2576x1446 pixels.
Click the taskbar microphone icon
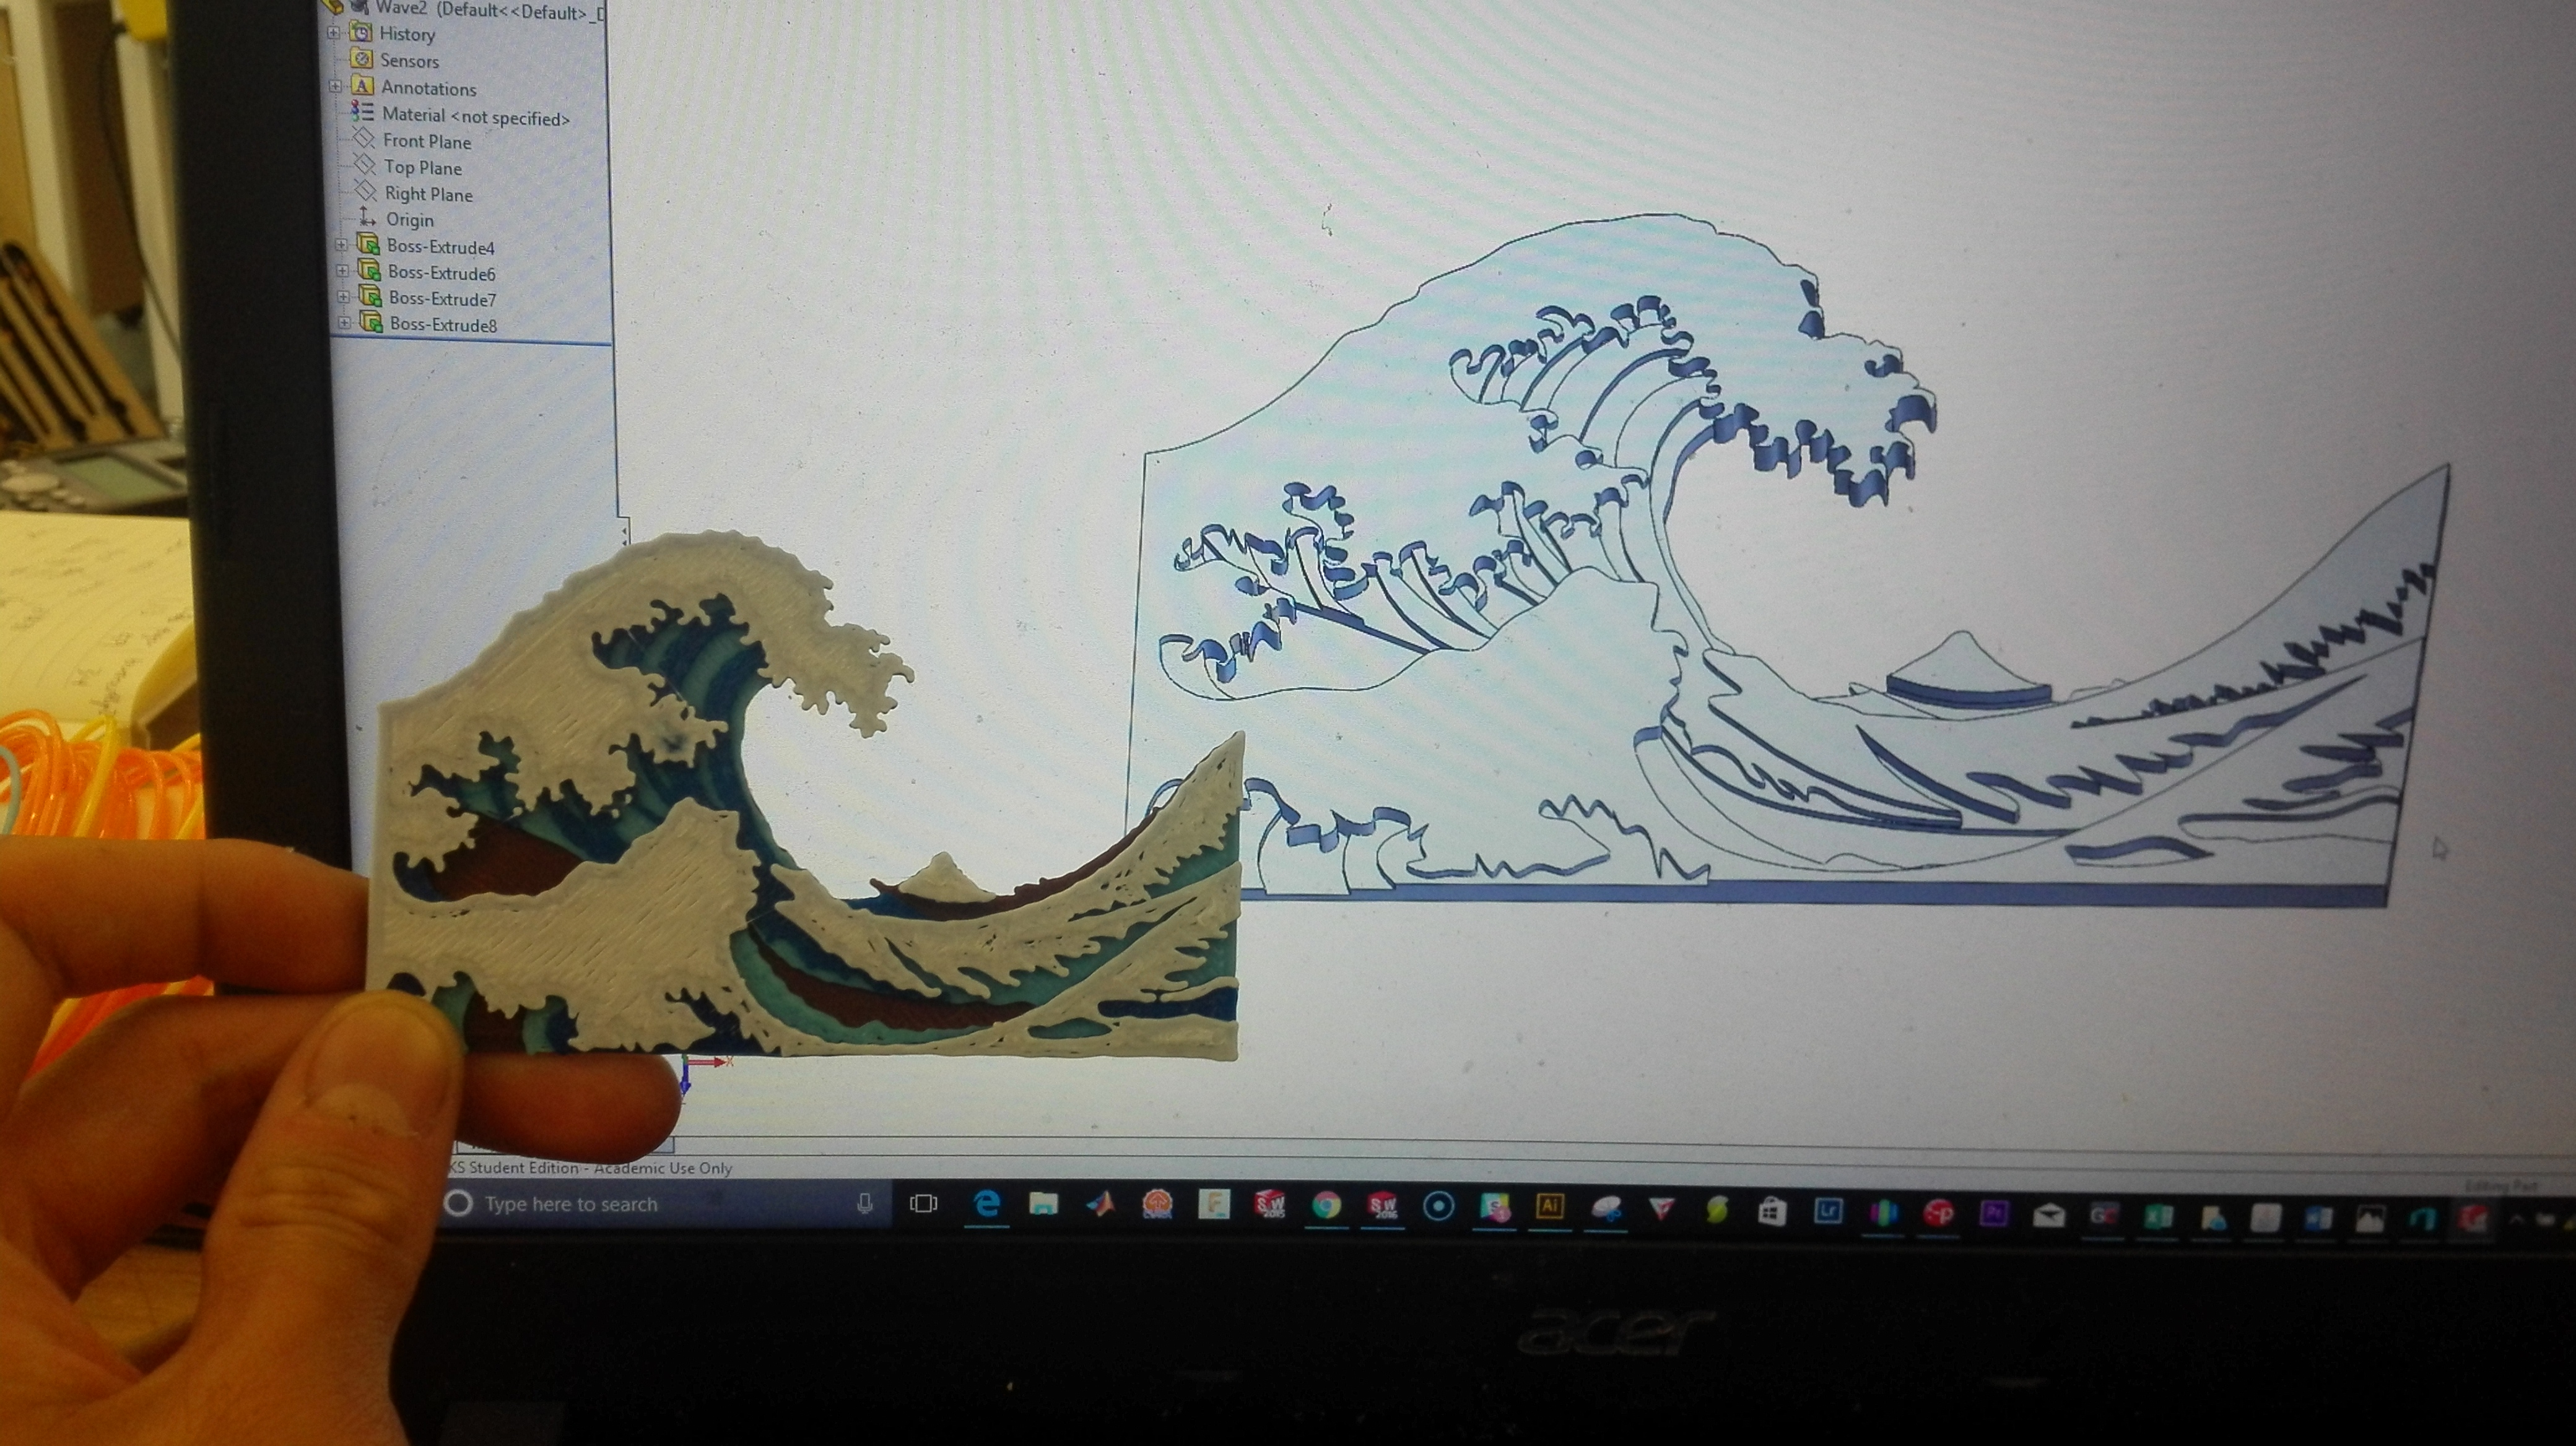(x=865, y=1204)
